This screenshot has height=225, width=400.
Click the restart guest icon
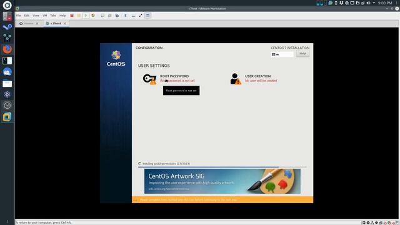click(x=93, y=16)
